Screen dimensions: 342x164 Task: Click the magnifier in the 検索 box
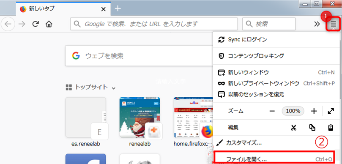point(249,24)
